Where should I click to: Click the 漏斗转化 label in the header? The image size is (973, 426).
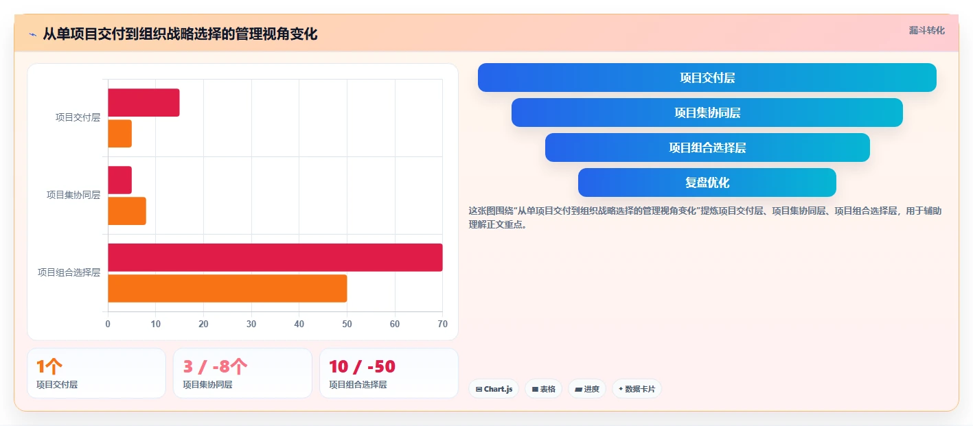point(926,30)
